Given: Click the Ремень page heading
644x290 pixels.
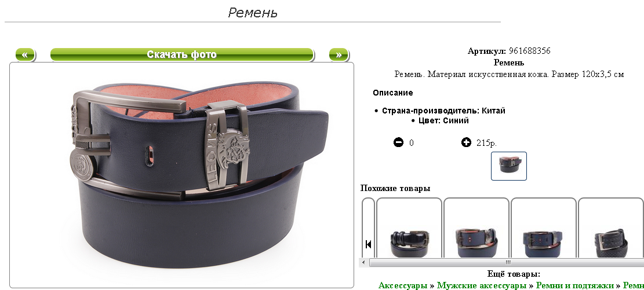Looking at the screenshot, I should point(253,12).
